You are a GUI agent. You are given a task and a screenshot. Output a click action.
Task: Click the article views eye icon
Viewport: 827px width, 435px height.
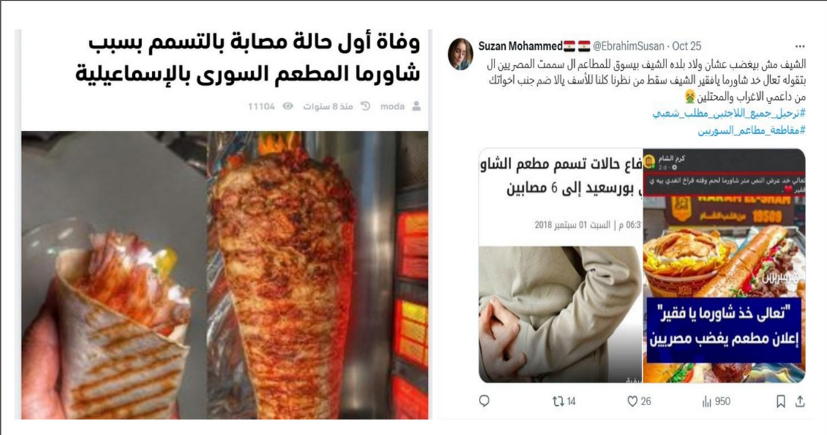pos(288,106)
